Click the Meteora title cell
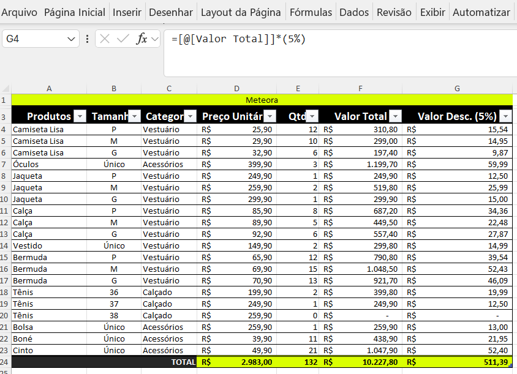Image resolution: width=517 pixels, height=374 pixels. [262, 100]
